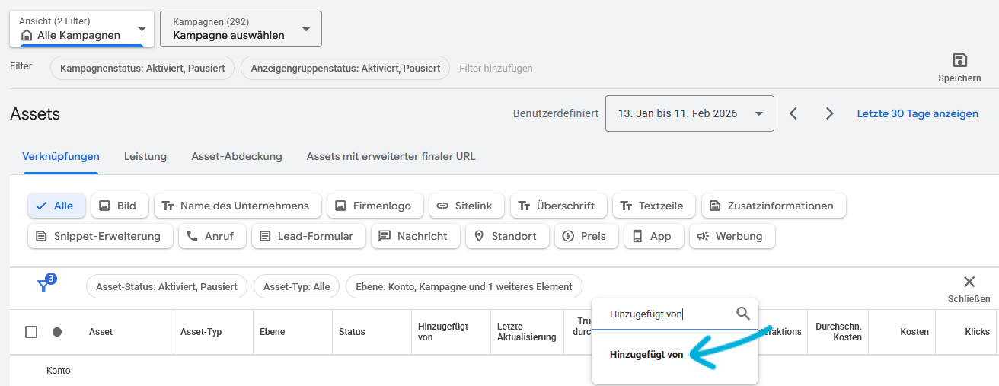Screen dimensions: 999x386
Task: Click the search magnifier icon in column search
Action: pos(743,314)
